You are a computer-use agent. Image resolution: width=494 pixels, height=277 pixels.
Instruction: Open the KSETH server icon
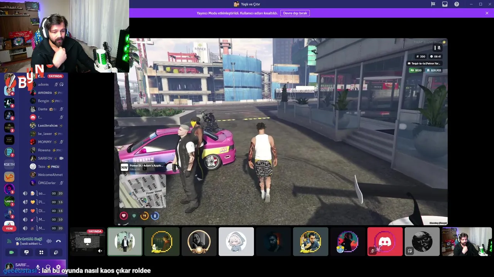(x=9, y=164)
